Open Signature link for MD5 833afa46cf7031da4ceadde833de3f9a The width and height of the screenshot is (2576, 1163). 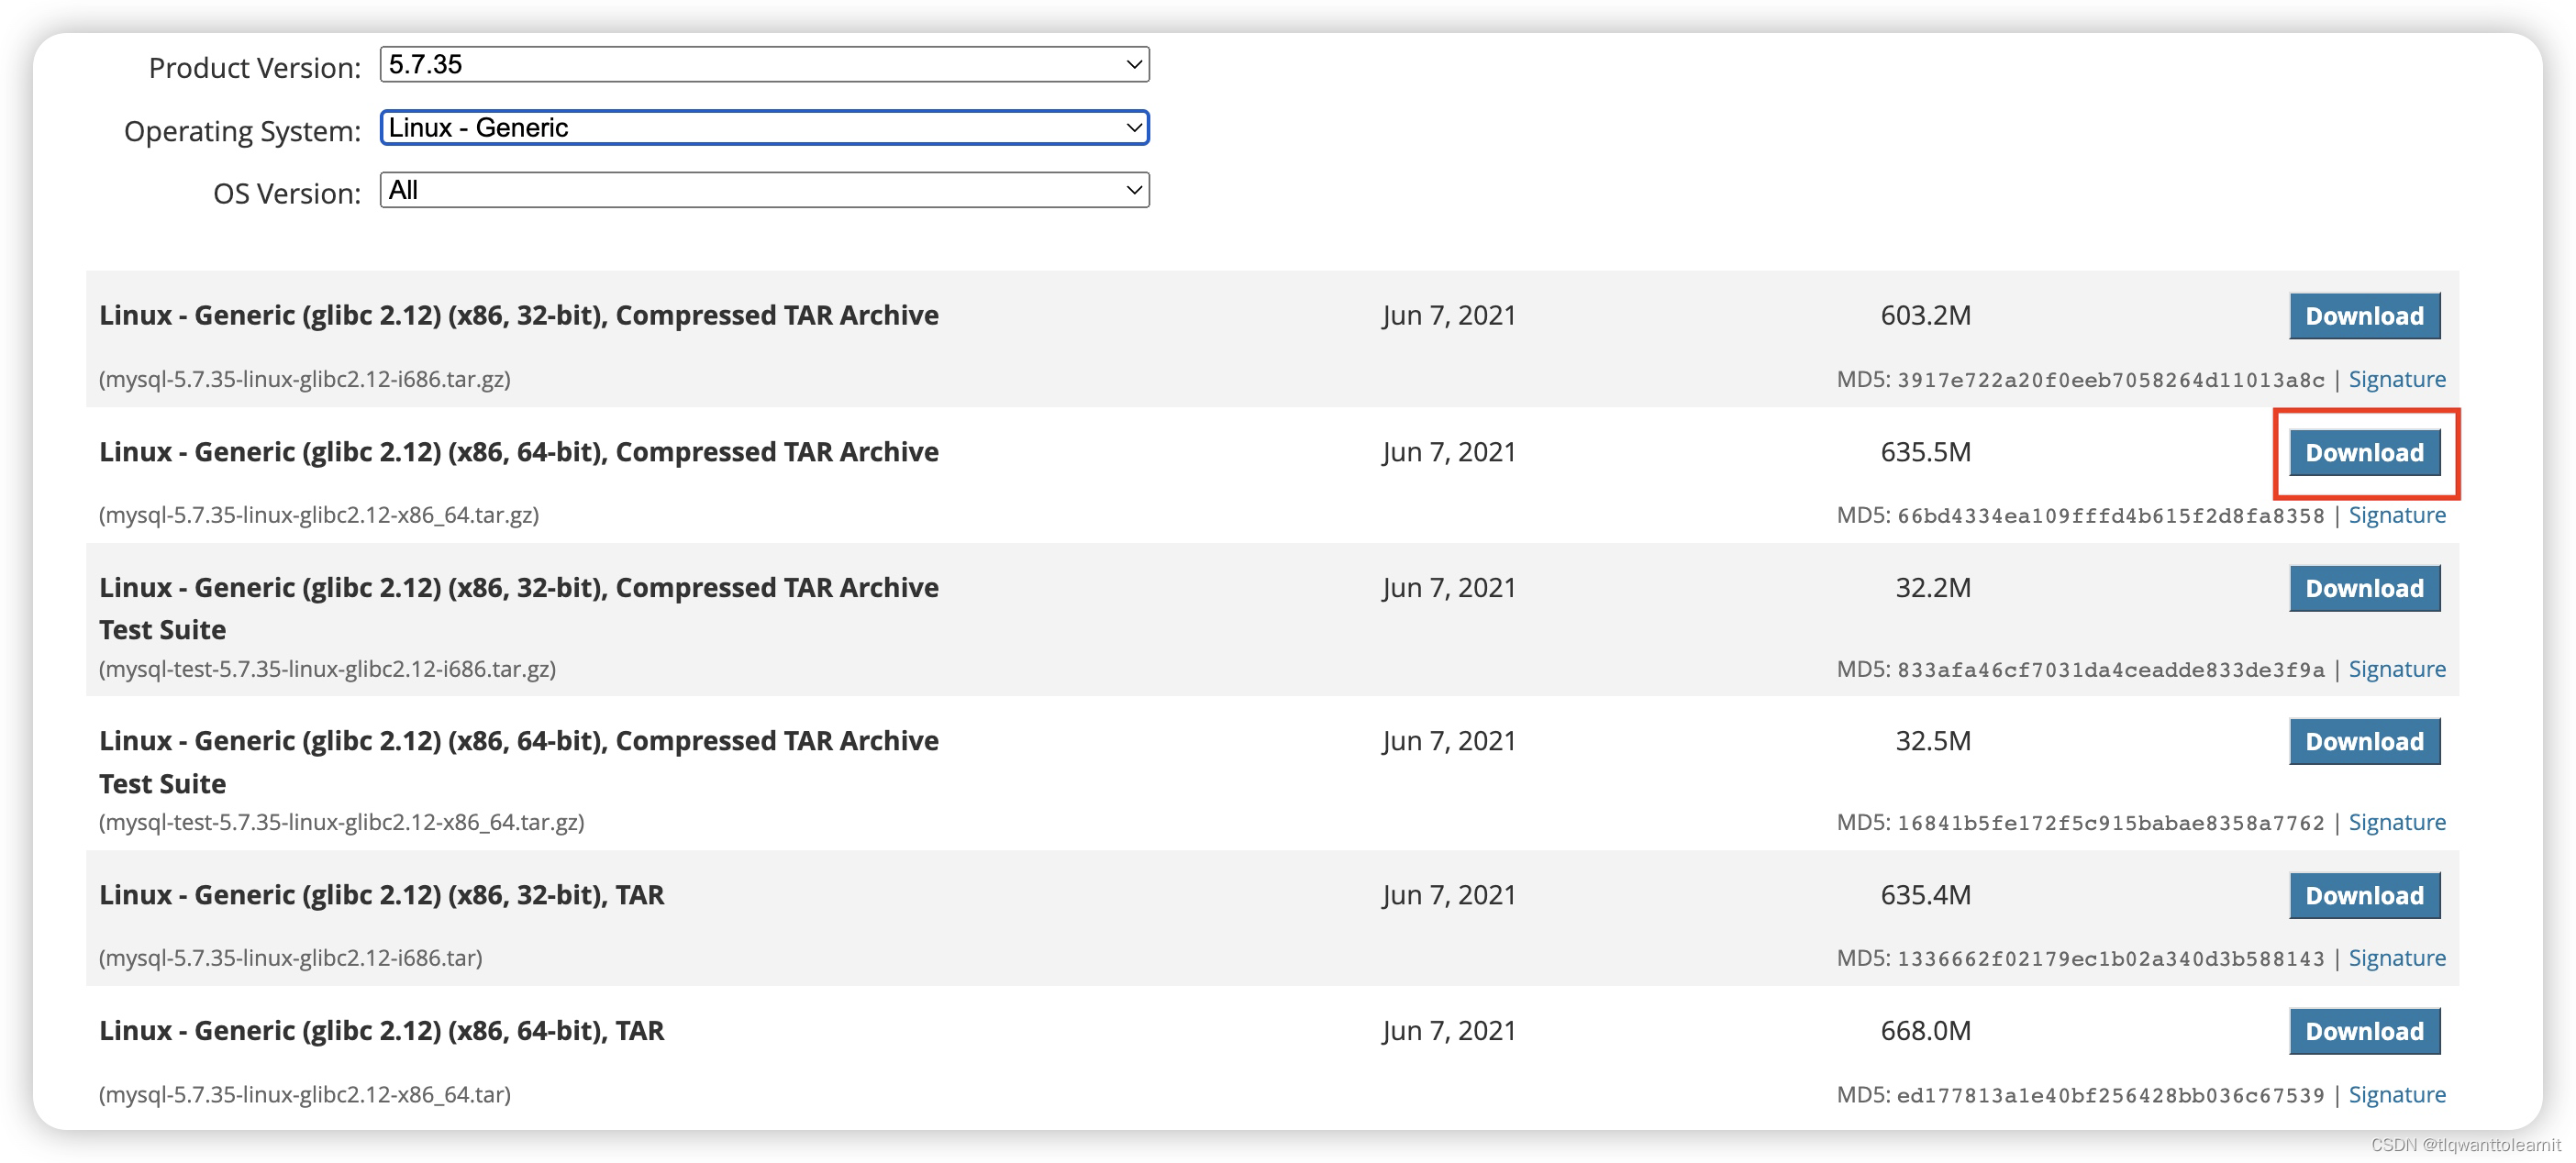tap(2396, 670)
